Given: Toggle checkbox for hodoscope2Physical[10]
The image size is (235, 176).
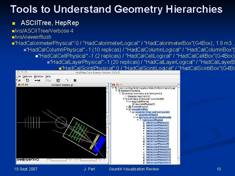Looking at the screenshot, I should (x=144, y=150).
